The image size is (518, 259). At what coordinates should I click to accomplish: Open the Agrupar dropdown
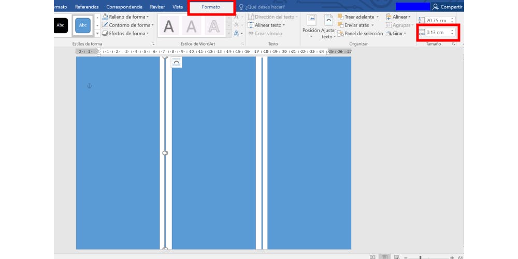(x=399, y=25)
